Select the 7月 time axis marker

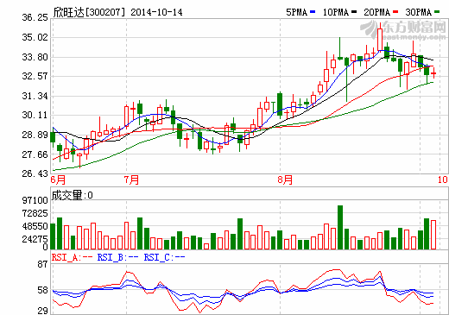[131, 180]
